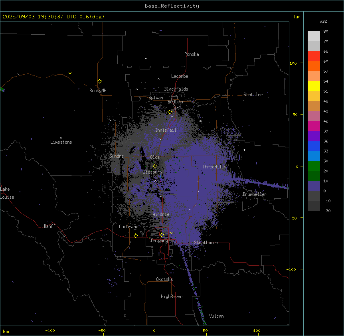Click the Airdrie label
Image resolution: width=344 pixels, height=336 pixels.
click(161, 214)
